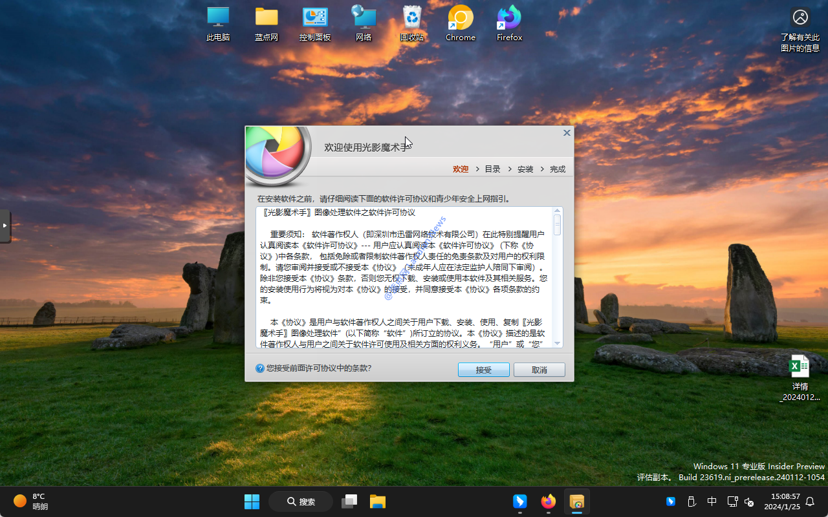Open the notification bell icon
The height and width of the screenshot is (517, 828).
[809, 501]
